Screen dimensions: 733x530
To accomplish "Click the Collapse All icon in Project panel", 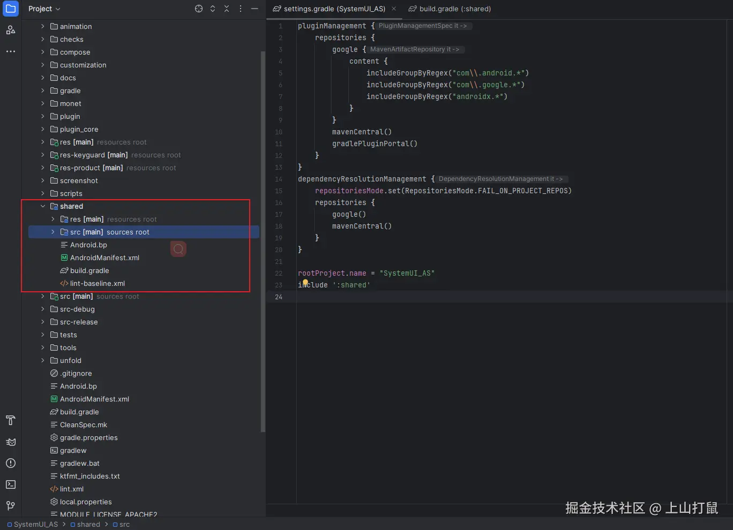I will point(227,9).
